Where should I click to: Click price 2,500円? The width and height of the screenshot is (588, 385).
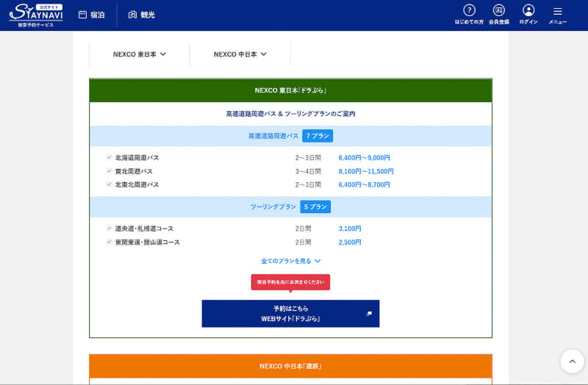[350, 242]
